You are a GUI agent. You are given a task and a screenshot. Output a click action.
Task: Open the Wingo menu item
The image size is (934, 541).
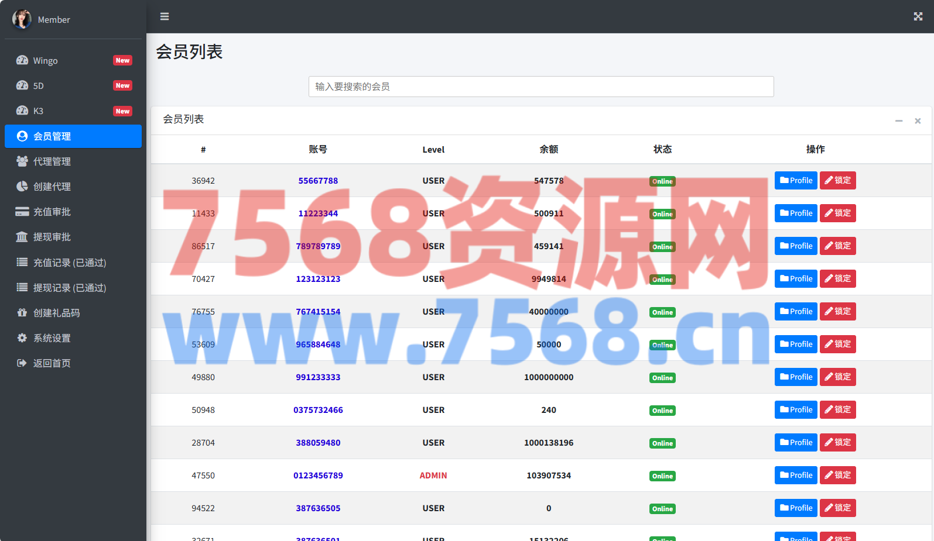pos(45,61)
